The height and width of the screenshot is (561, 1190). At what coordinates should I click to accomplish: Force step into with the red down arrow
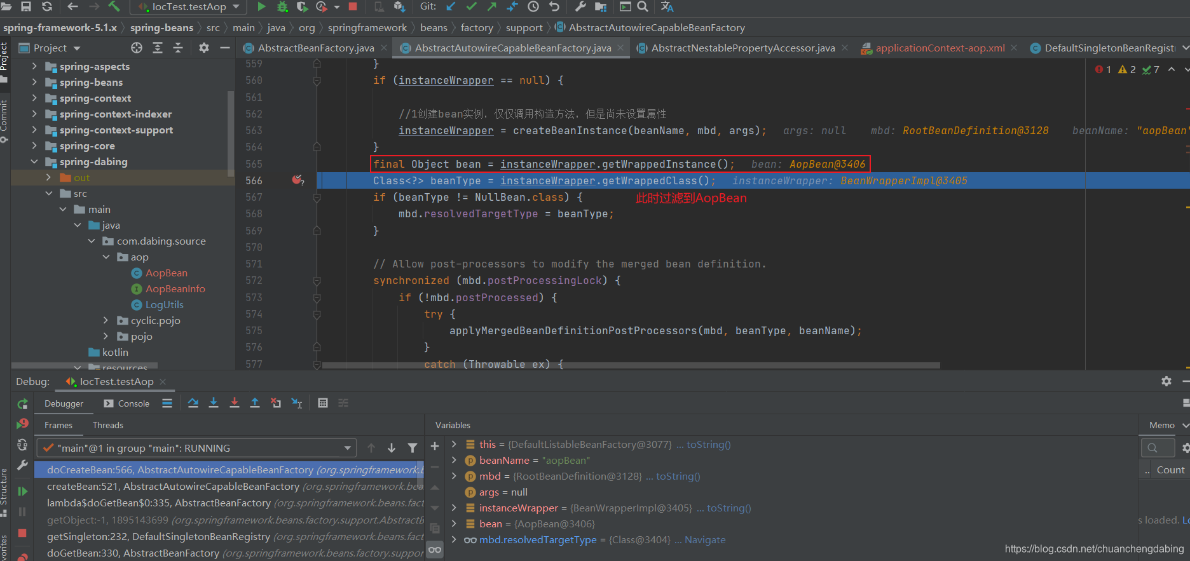click(235, 403)
